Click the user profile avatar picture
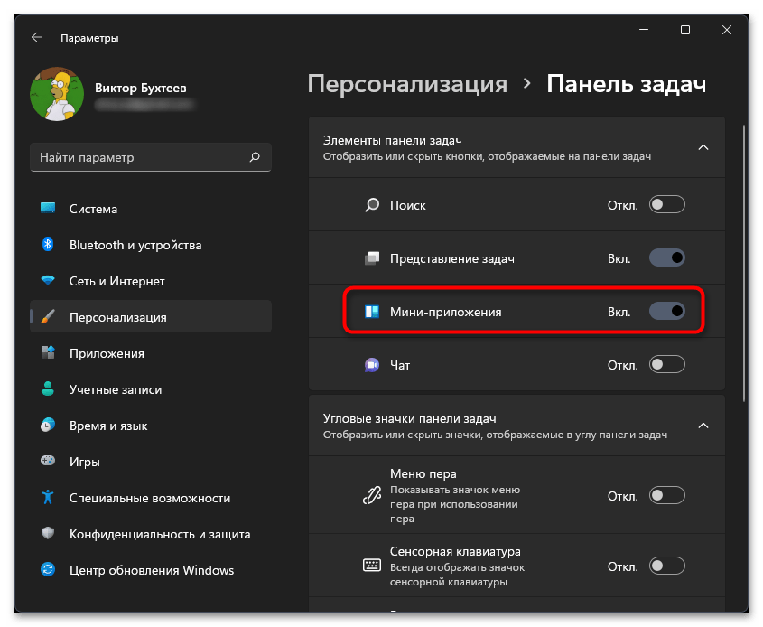763x627 pixels. coord(57,95)
